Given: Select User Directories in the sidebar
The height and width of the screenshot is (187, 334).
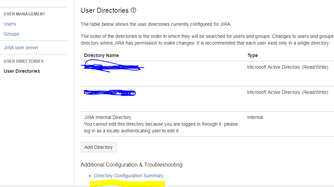Looking at the screenshot, I should pyautogui.click(x=22, y=71).
